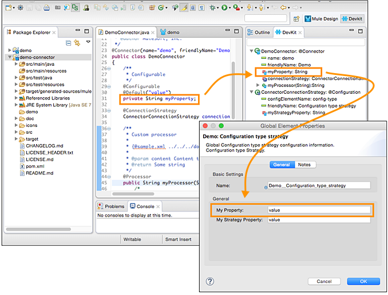Open Package Explorer view menu triangle
The image size is (388, 295).
(x=88, y=42)
